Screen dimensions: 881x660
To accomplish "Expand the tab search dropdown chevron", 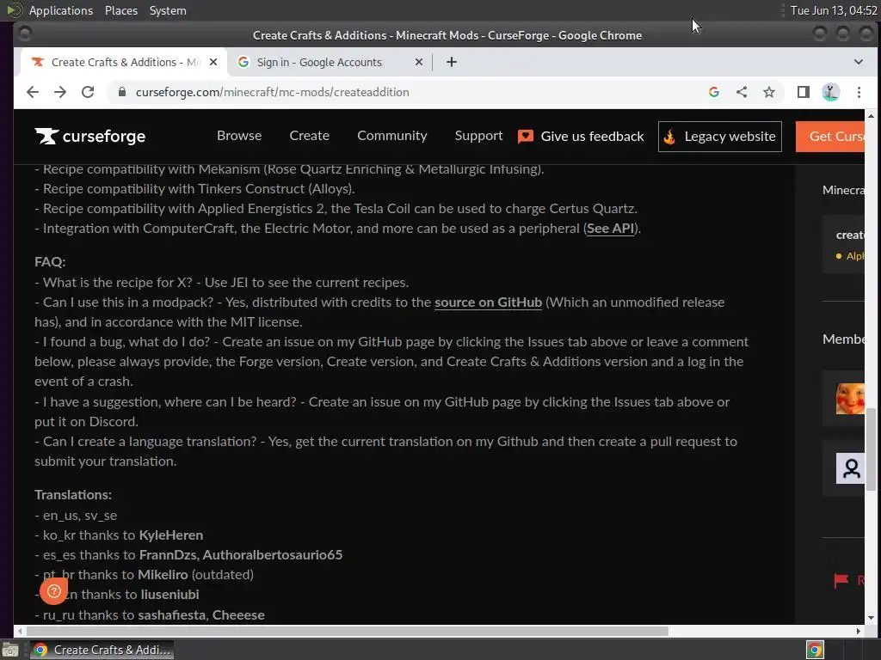I will point(859,62).
